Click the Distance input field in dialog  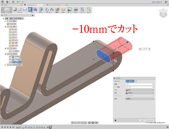pyautogui.click(x=140, y=84)
